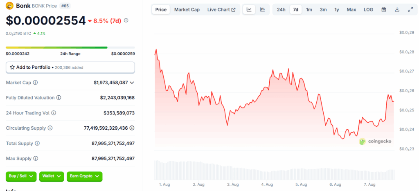Set chart range to 1y
This screenshot has height=191, width=419.
pyautogui.click(x=337, y=10)
